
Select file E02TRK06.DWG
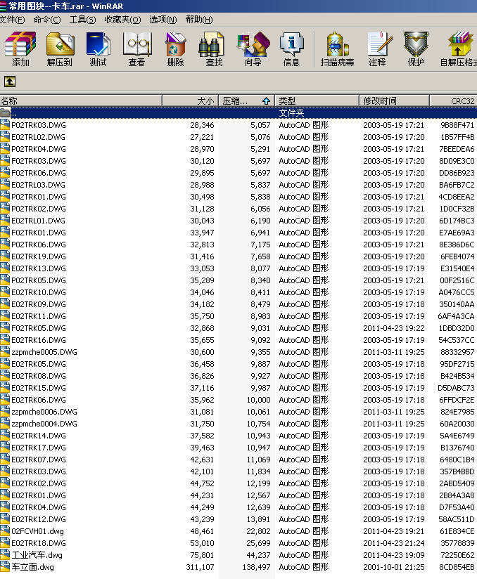[39, 400]
